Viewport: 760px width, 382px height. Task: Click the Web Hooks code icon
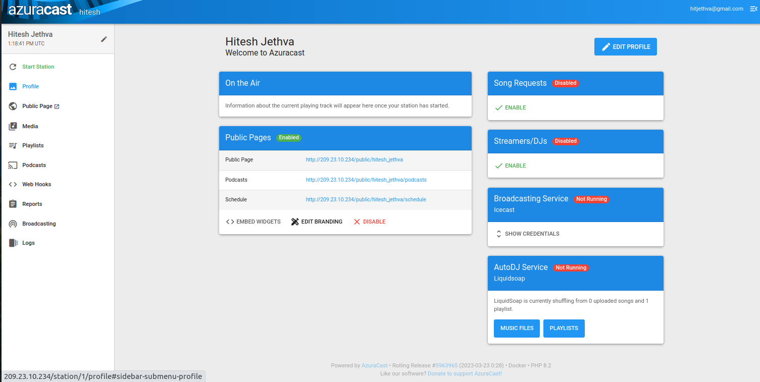[x=13, y=184]
